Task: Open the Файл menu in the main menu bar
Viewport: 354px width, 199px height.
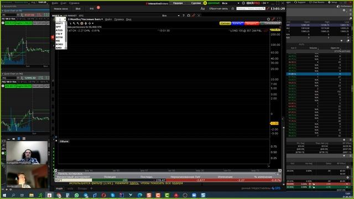Action: pos(55,3)
